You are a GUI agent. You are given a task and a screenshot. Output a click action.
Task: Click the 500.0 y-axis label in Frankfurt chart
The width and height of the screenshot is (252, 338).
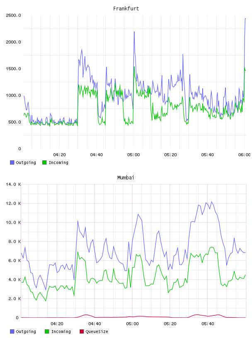point(15,122)
